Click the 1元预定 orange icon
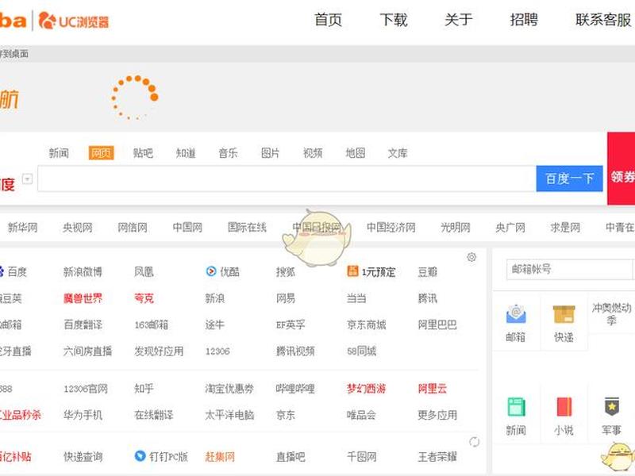Screen dimensions: 635x476 pos(352,271)
